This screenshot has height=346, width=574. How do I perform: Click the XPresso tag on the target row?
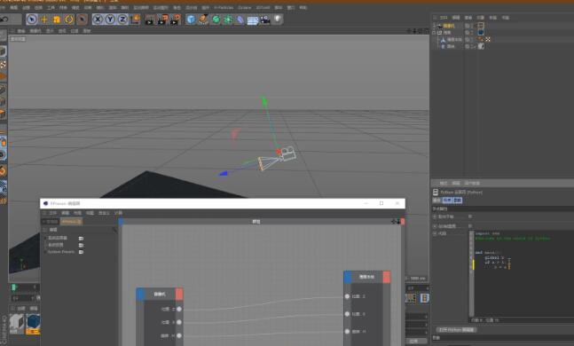pyautogui.click(x=481, y=40)
